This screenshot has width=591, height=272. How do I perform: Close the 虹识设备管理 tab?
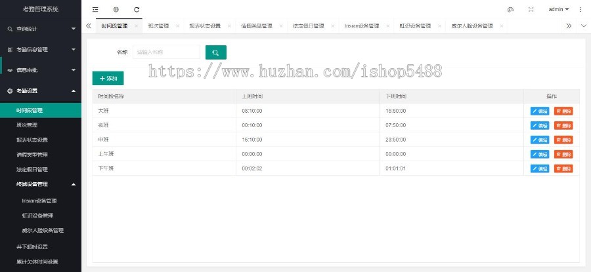click(439, 26)
